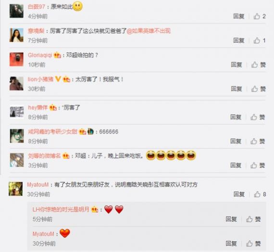Click 回复 on 刘等的微博名's comment
The image size is (274, 252).
[x=236, y=165]
